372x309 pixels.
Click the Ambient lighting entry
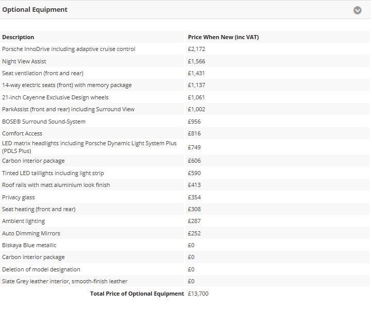24,221
